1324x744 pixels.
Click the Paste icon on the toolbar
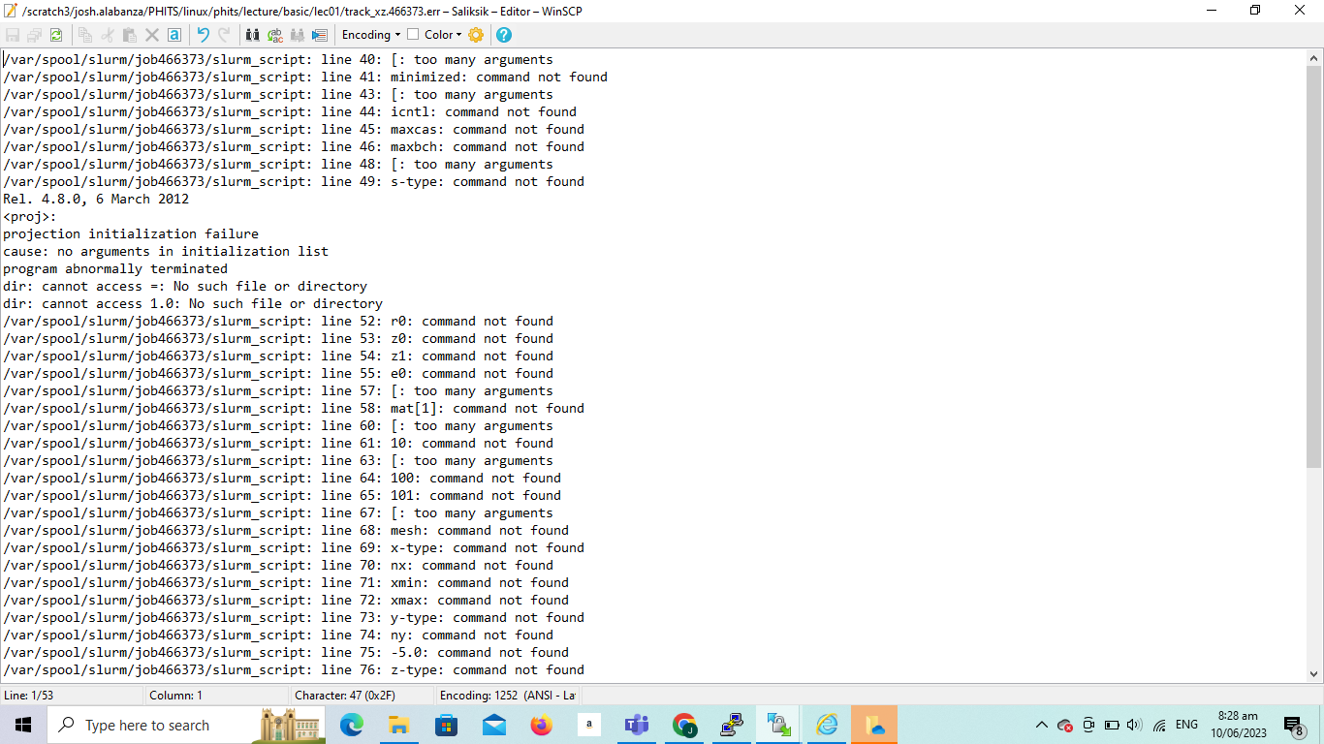(x=130, y=34)
